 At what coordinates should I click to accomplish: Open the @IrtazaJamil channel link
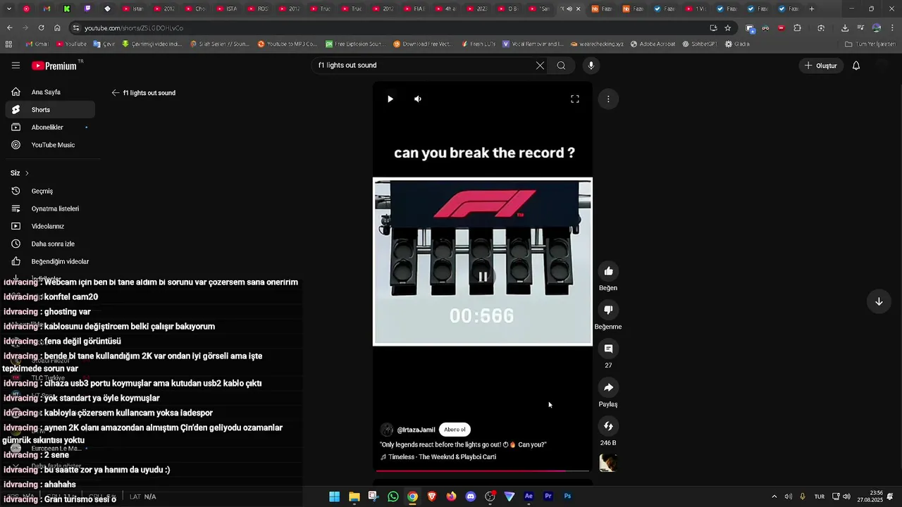tap(416, 430)
